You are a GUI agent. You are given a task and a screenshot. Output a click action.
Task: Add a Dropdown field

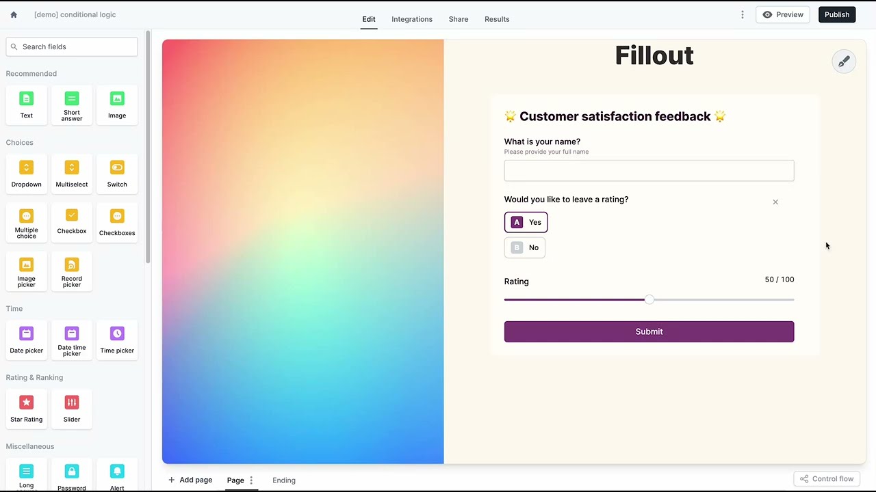click(26, 174)
